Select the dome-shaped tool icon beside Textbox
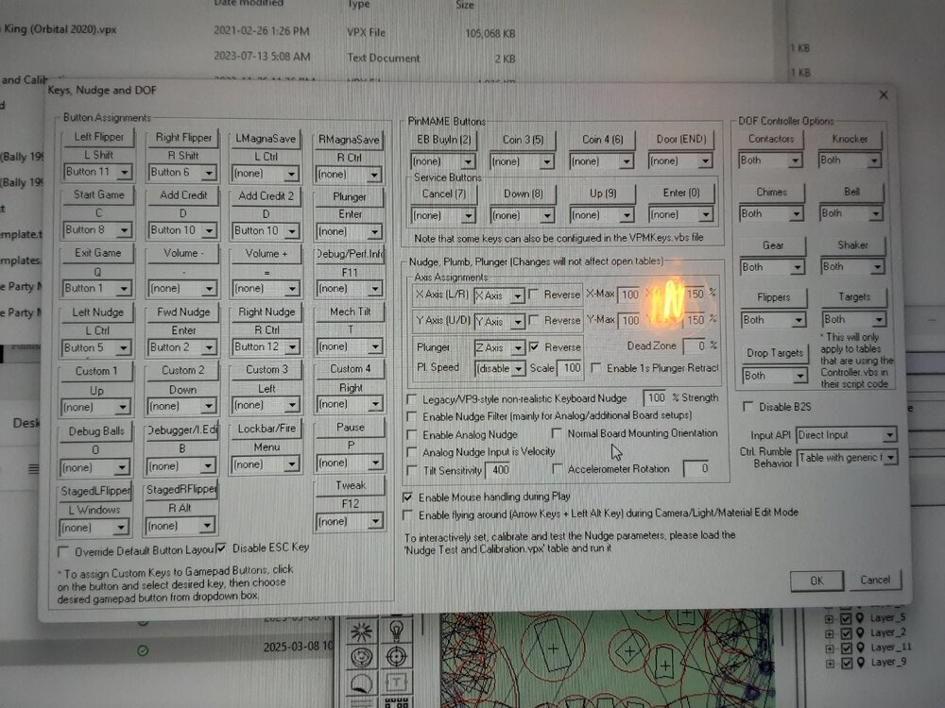The image size is (945, 708). point(361,683)
